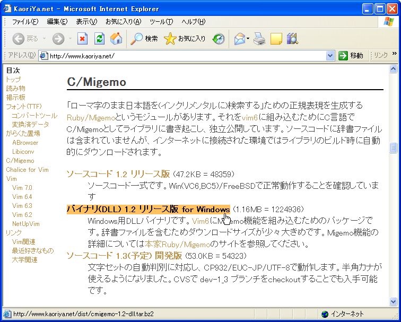
Task: Click the Internet zone globe in status bar
Action: [x=325, y=314]
